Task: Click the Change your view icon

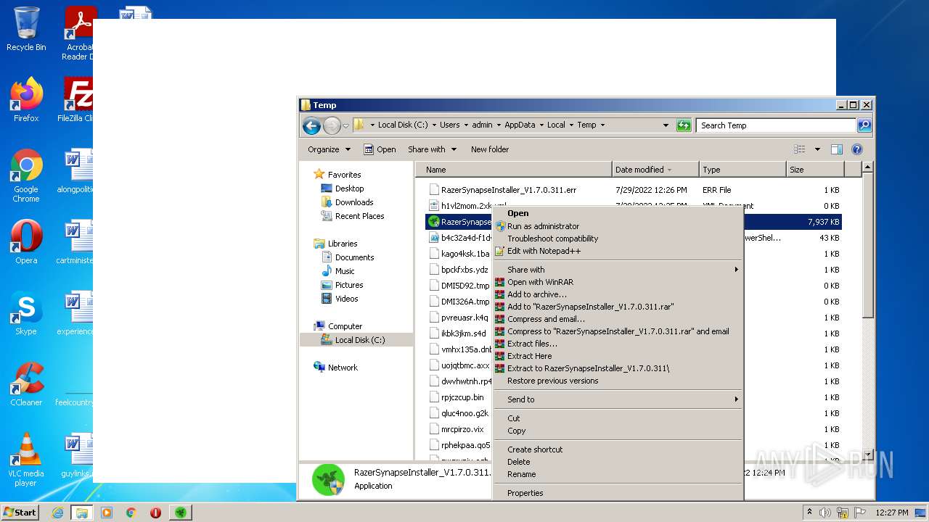Action: coord(800,149)
